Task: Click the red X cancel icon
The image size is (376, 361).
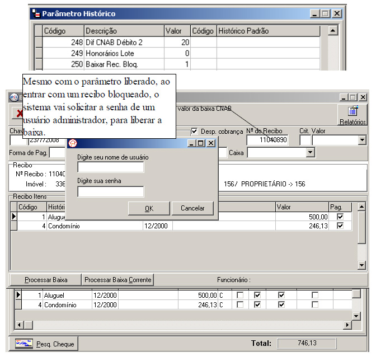Action: pos(18,114)
